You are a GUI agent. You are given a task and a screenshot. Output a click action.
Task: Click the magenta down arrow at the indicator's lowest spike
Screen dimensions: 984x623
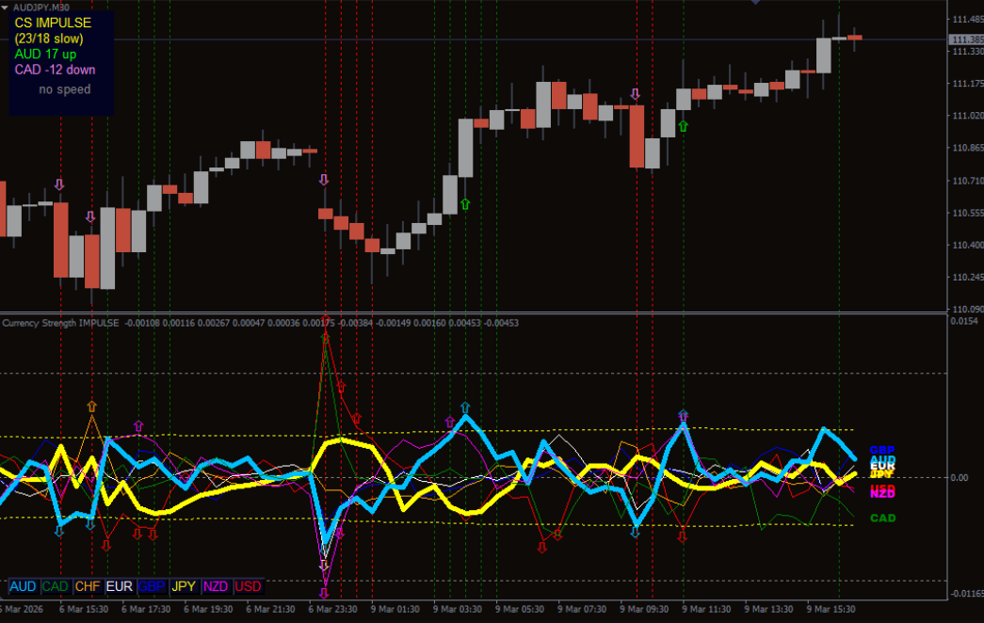(325, 593)
